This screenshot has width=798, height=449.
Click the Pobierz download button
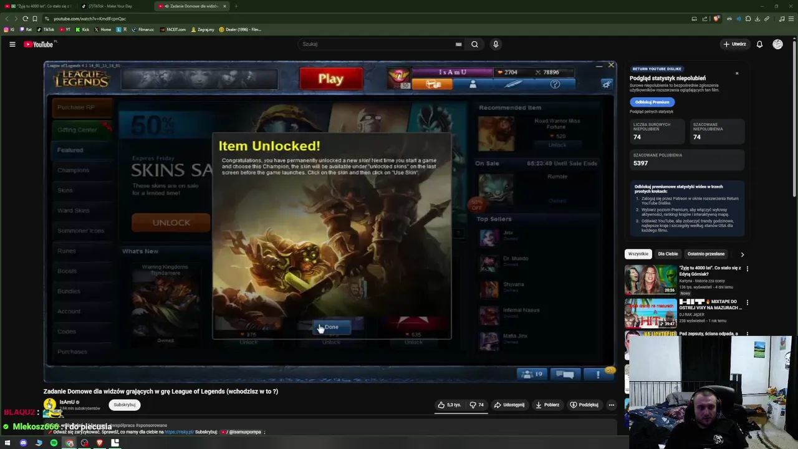[547, 405]
